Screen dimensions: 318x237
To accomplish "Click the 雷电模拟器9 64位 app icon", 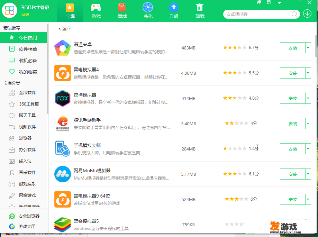I will (63, 199).
